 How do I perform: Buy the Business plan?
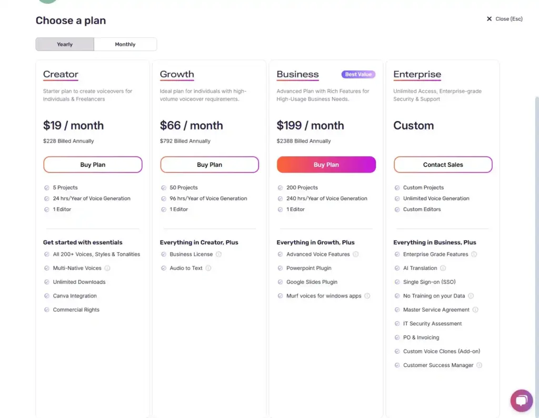pos(326,165)
